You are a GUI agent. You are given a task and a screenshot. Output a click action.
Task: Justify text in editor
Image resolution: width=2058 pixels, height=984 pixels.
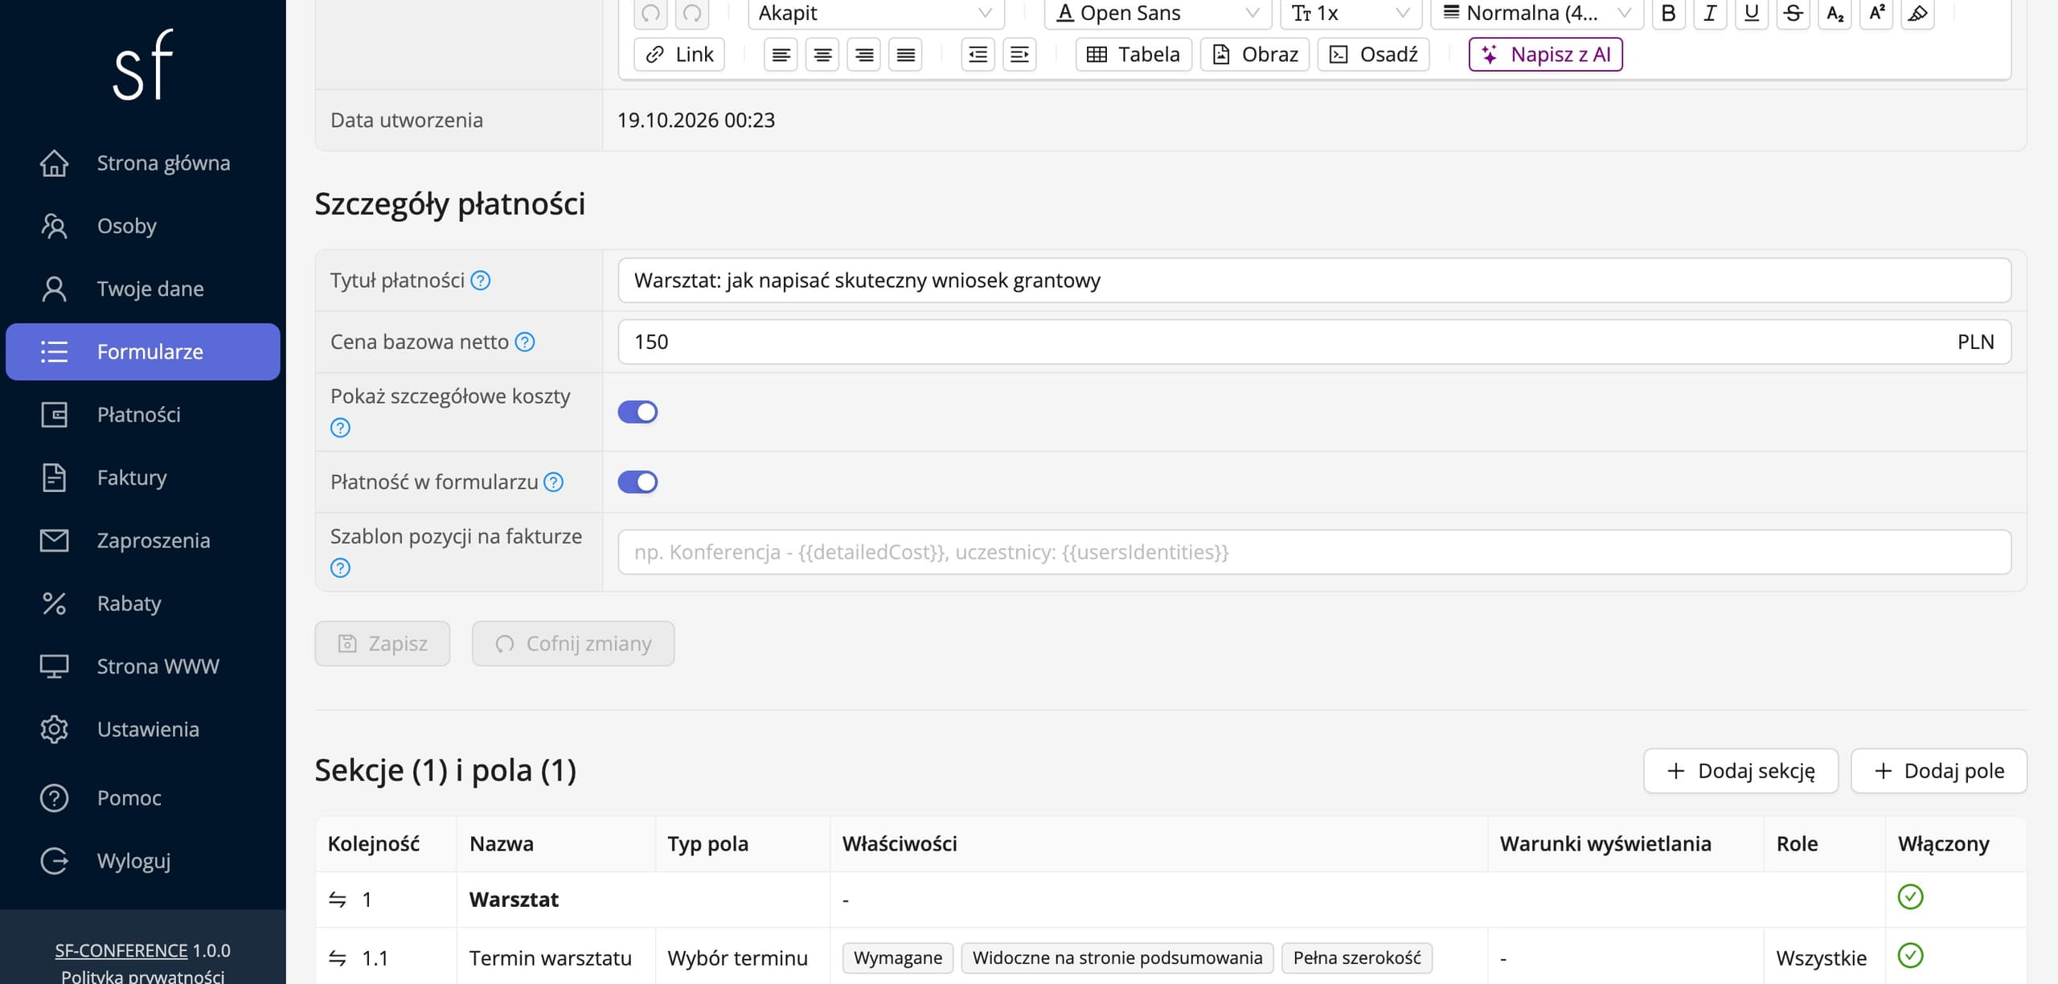(905, 55)
